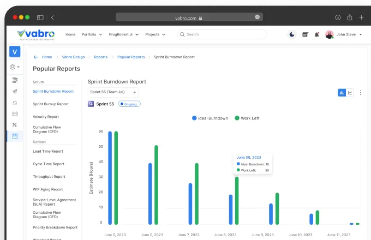Image resolution: width=371 pixels, height=240 pixels.
Task: Select the Lead Time Report item
Action: click(x=48, y=151)
